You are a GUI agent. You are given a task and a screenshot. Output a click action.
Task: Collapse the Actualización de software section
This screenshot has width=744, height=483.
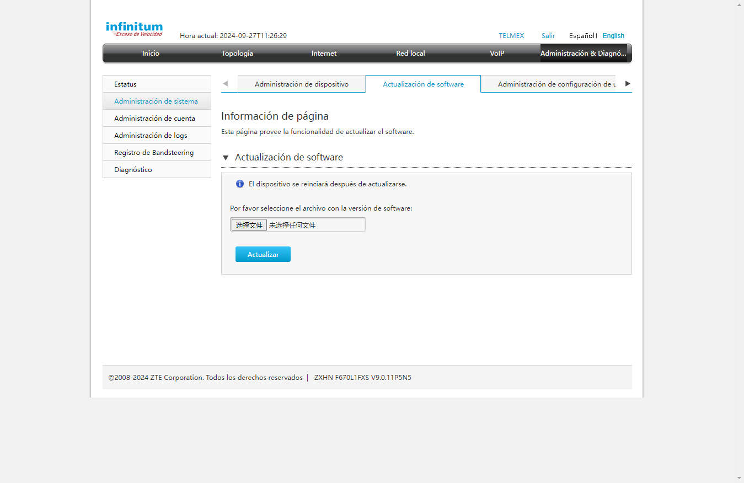pos(226,158)
